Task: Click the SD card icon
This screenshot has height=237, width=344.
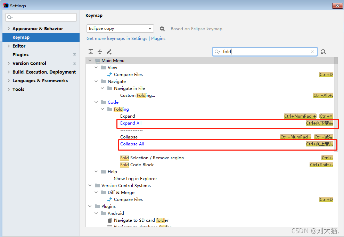Action: [110, 220]
